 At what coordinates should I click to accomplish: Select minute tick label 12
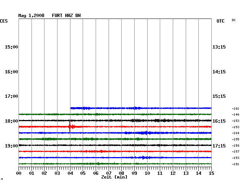tap(173, 173)
